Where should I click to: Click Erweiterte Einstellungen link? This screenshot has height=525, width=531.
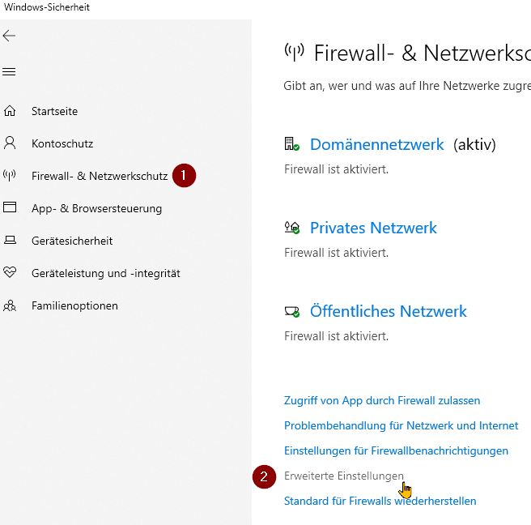343,476
